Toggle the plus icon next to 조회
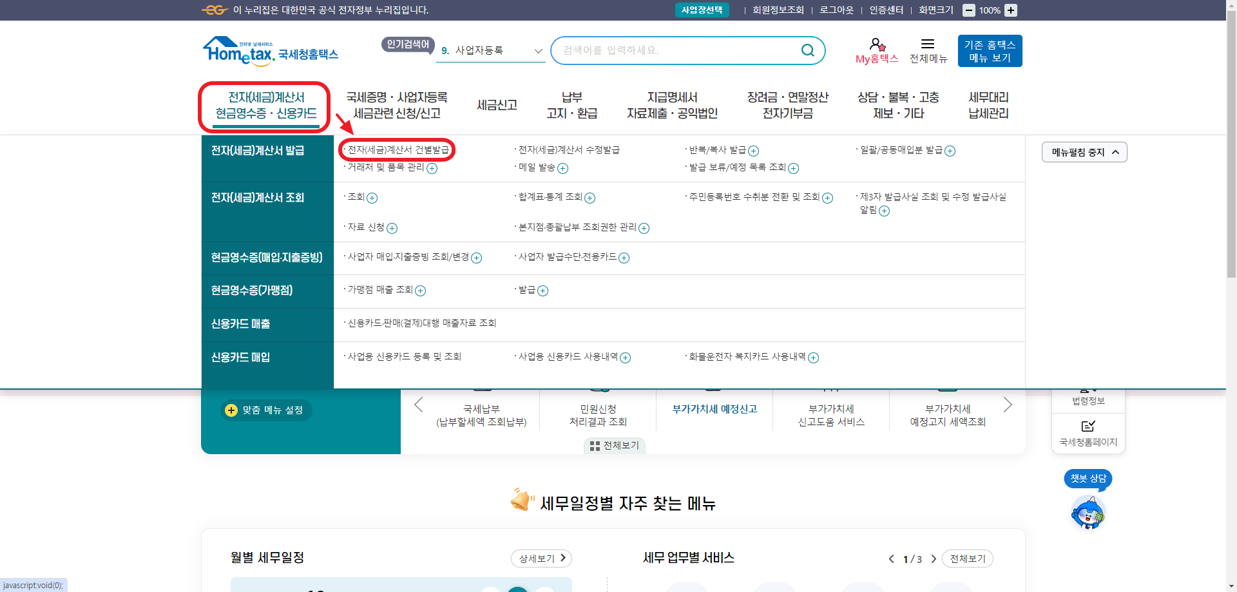The height and width of the screenshot is (592, 1237). [371, 198]
